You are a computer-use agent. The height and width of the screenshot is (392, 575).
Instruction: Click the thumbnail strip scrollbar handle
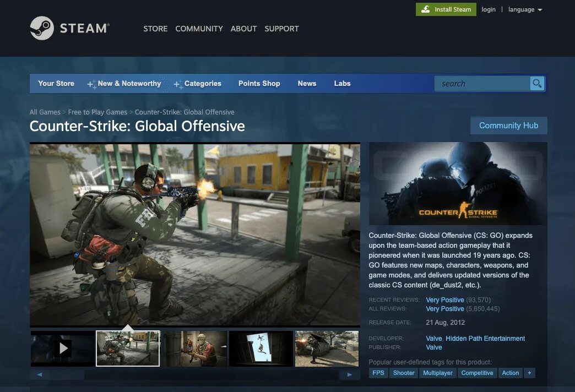point(68,374)
